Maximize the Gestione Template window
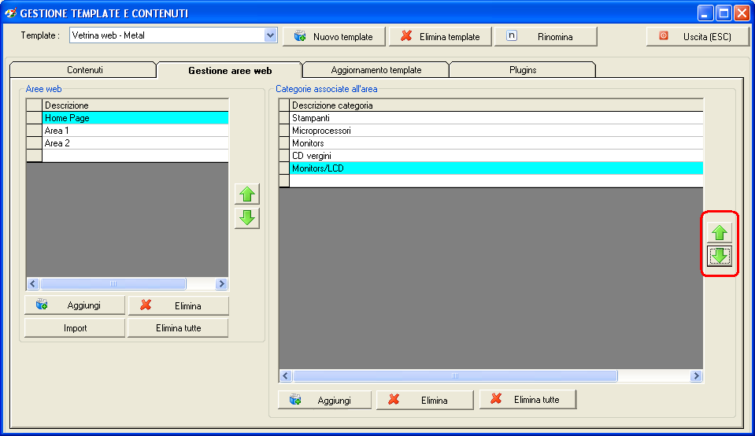 [724, 13]
